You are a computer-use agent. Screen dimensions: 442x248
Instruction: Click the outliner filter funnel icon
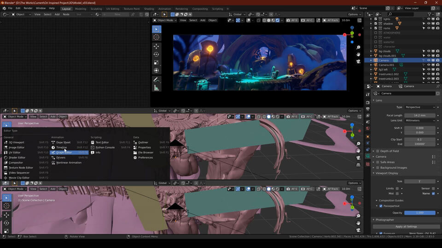pyautogui.click(x=429, y=14)
